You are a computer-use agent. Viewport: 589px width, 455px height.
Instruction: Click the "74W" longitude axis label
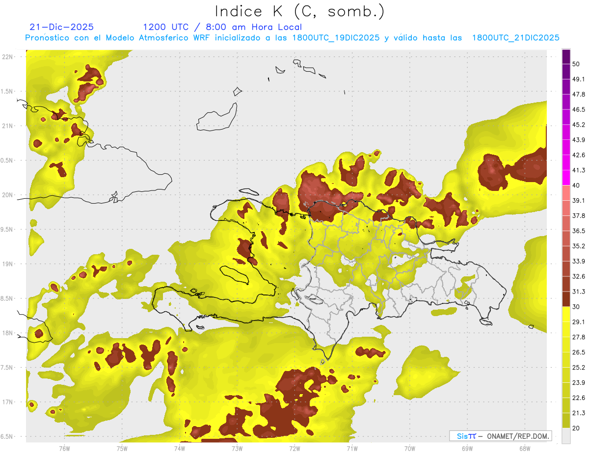click(x=179, y=448)
